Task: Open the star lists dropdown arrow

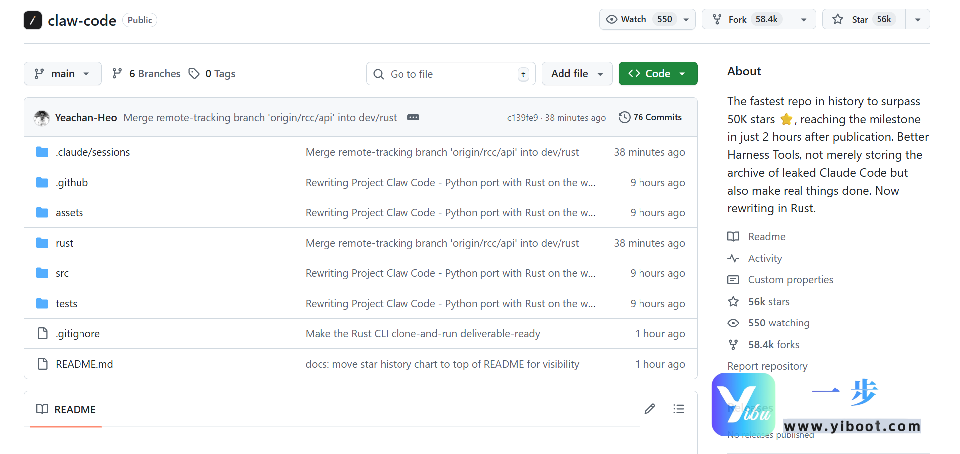Action: click(x=917, y=20)
